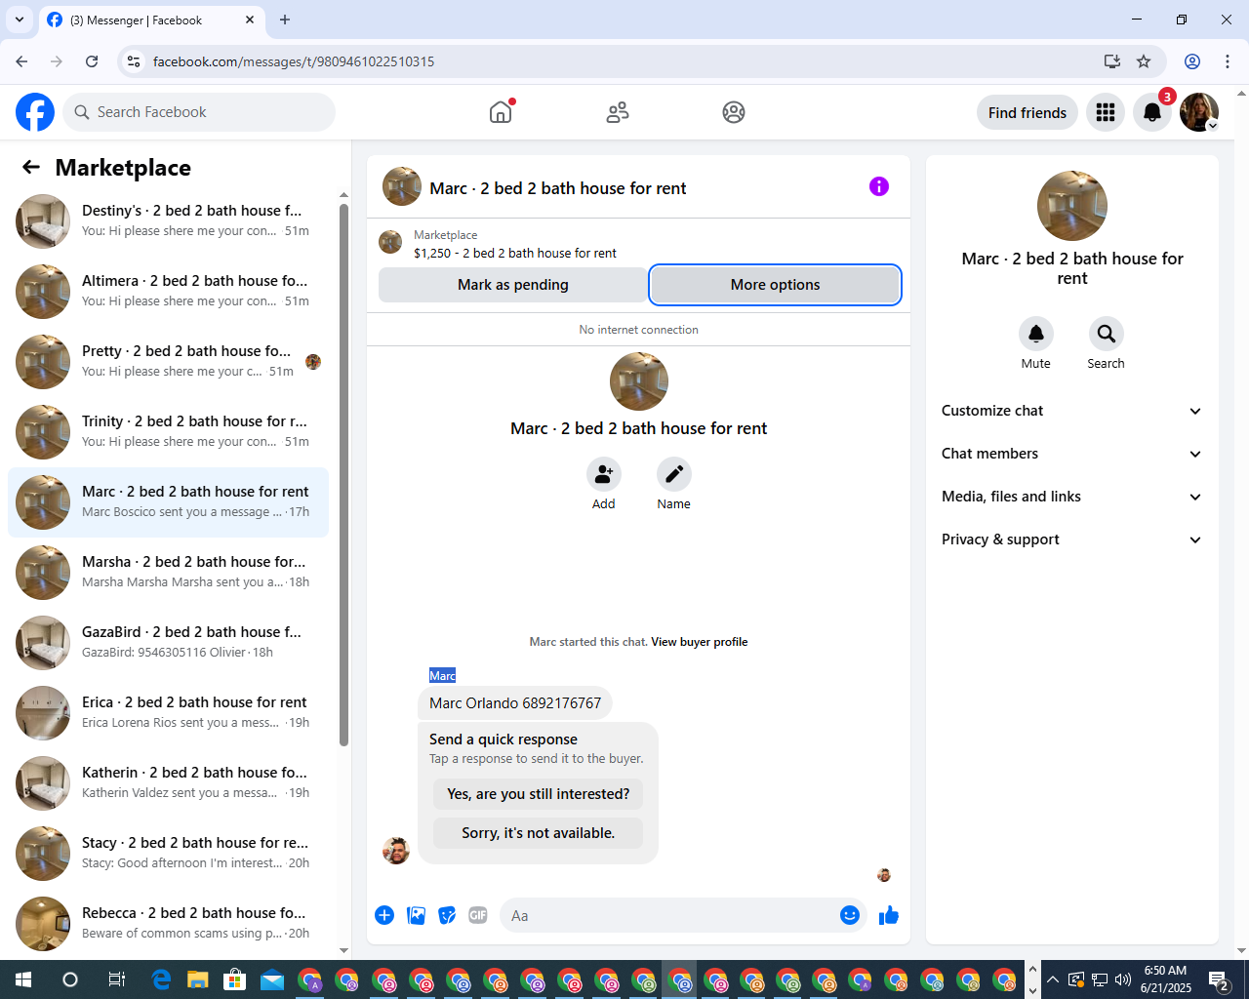1249x999 pixels.
Task: Go back from Marketplace with arrow
Action: [31, 167]
